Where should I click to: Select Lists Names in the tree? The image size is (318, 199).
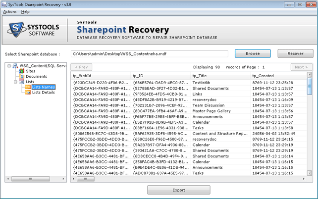[x=44, y=87]
